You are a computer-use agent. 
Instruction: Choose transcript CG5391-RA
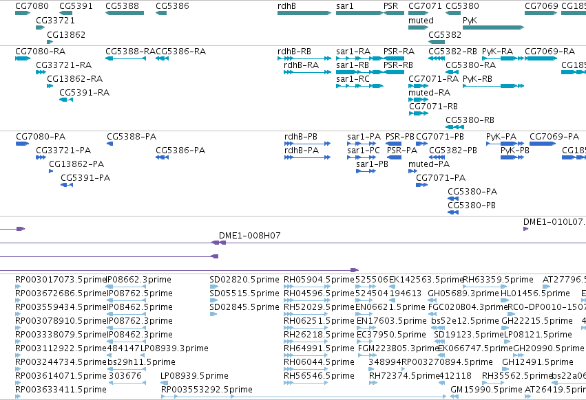tap(85, 93)
